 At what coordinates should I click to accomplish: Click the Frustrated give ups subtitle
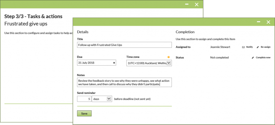tap(26, 24)
